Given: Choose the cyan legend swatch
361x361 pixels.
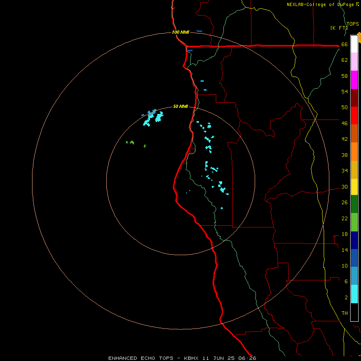Looking at the screenshot, I should point(354,294).
